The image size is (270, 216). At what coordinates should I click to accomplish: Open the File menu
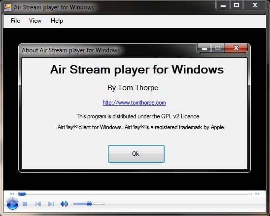[x=15, y=21]
